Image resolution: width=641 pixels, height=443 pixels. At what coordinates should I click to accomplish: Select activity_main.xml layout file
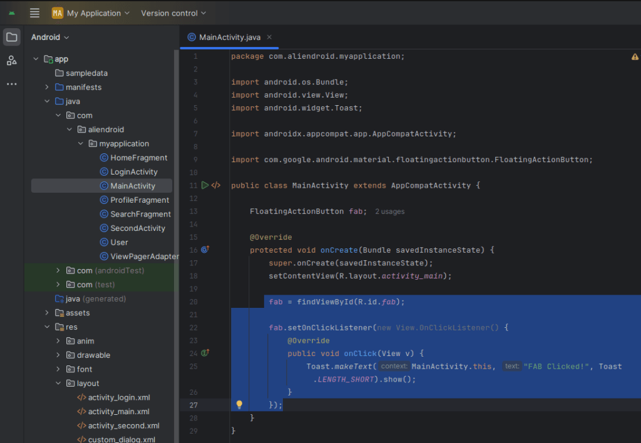tap(113, 412)
